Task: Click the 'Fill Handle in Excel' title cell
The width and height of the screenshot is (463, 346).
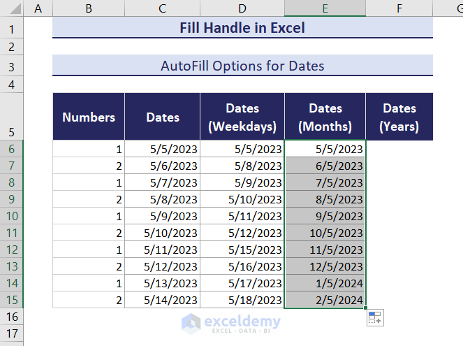Action: (x=242, y=29)
